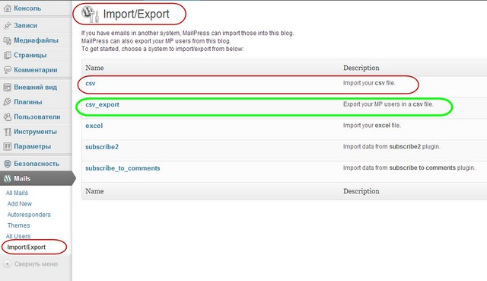Collapse the sidebar with Свернуть меню arrow
The height and width of the screenshot is (281, 487).
pos(7,264)
